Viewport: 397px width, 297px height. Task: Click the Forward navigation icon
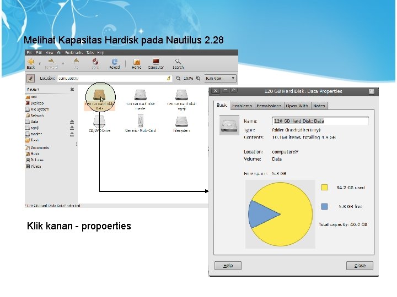(51, 63)
